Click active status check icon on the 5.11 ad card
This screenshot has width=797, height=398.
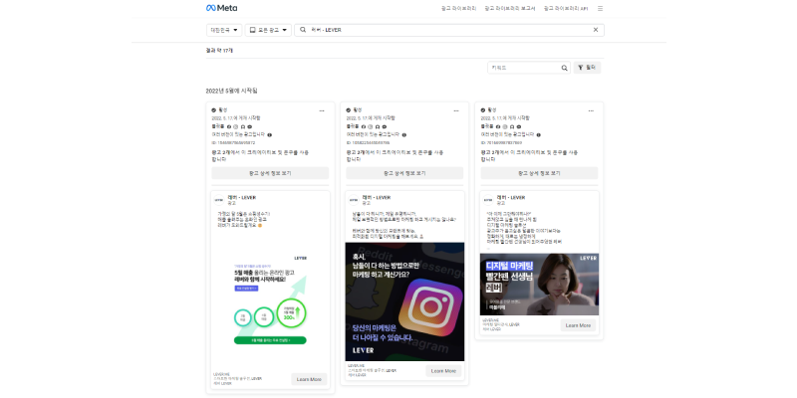[483, 110]
